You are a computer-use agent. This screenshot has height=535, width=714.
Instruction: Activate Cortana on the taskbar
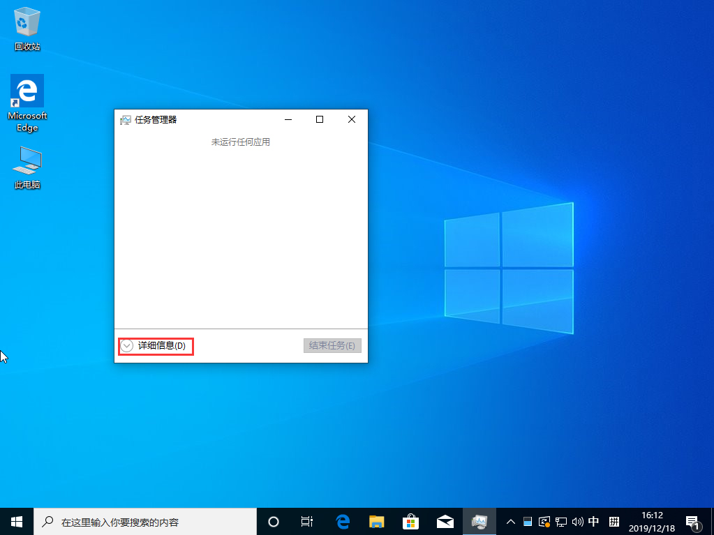tap(273, 521)
